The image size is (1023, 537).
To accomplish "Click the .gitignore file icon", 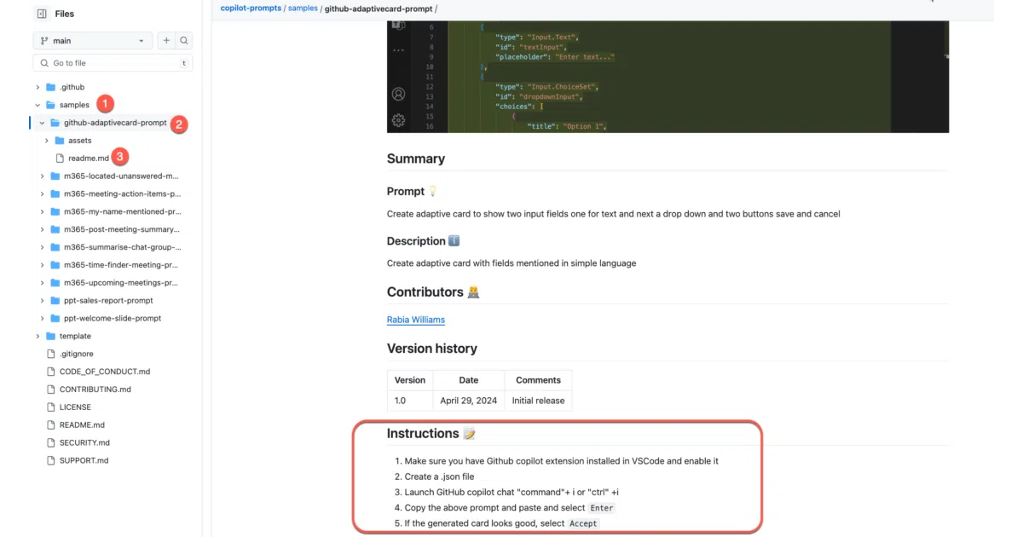I will click(51, 354).
